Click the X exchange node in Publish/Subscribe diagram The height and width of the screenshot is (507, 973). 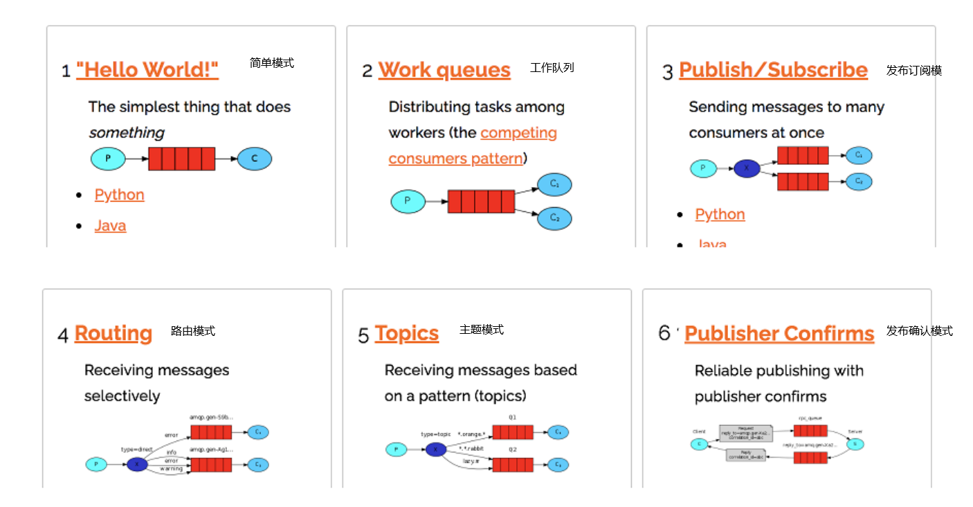tap(747, 168)
